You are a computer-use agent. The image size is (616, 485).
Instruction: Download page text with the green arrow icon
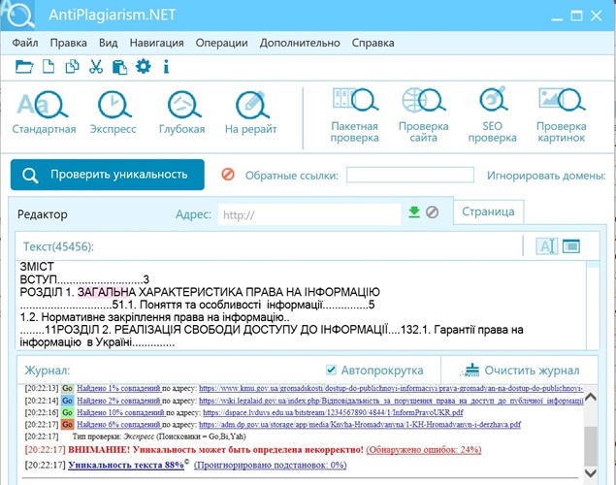[x=414, y=212]
